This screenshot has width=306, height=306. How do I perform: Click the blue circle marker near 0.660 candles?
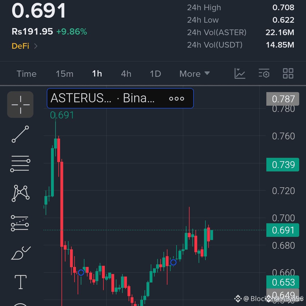pyautogui.click(x=81, y=273)
